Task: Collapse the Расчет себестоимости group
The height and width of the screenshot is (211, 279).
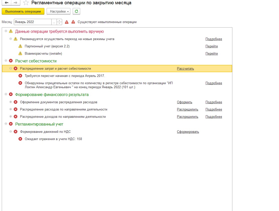Action: point(6,61)
